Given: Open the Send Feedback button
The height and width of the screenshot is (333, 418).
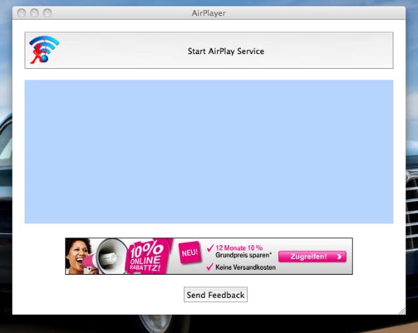Looking at the screenshot, I should click(216, 294).
